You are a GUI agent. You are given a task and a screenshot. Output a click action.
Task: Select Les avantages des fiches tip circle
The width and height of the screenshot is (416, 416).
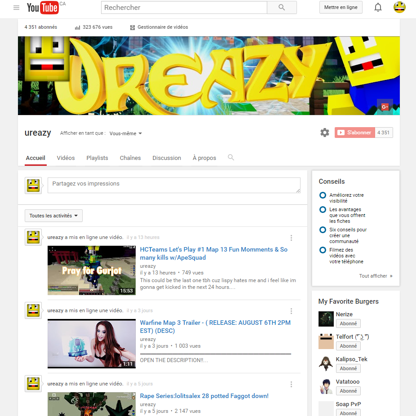(x=323, y=210)
